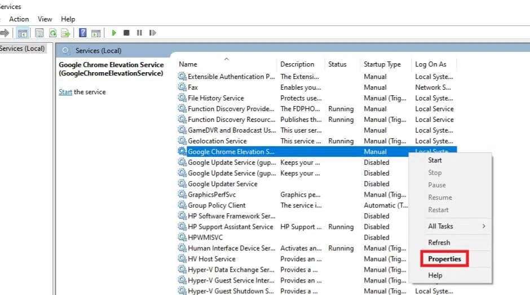Select the File History Service row

(x=317, y=98)
